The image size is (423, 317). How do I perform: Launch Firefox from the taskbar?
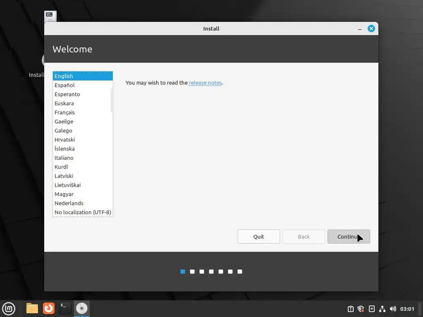pyautogui.click(x=49, y=308)
